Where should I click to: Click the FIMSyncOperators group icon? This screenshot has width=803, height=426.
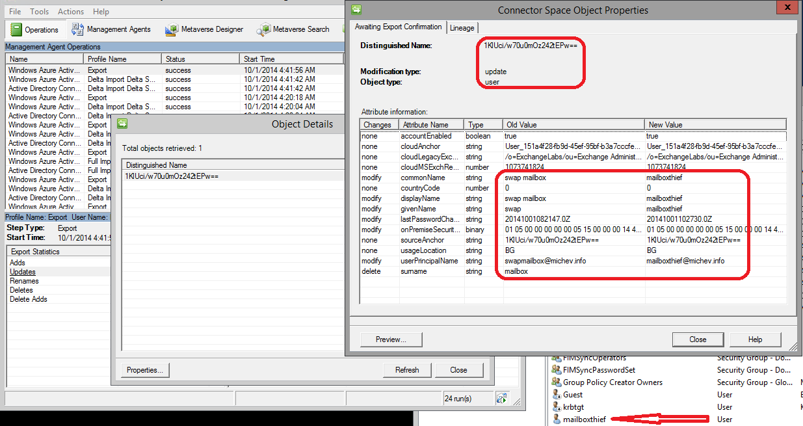tap(556, 358)
